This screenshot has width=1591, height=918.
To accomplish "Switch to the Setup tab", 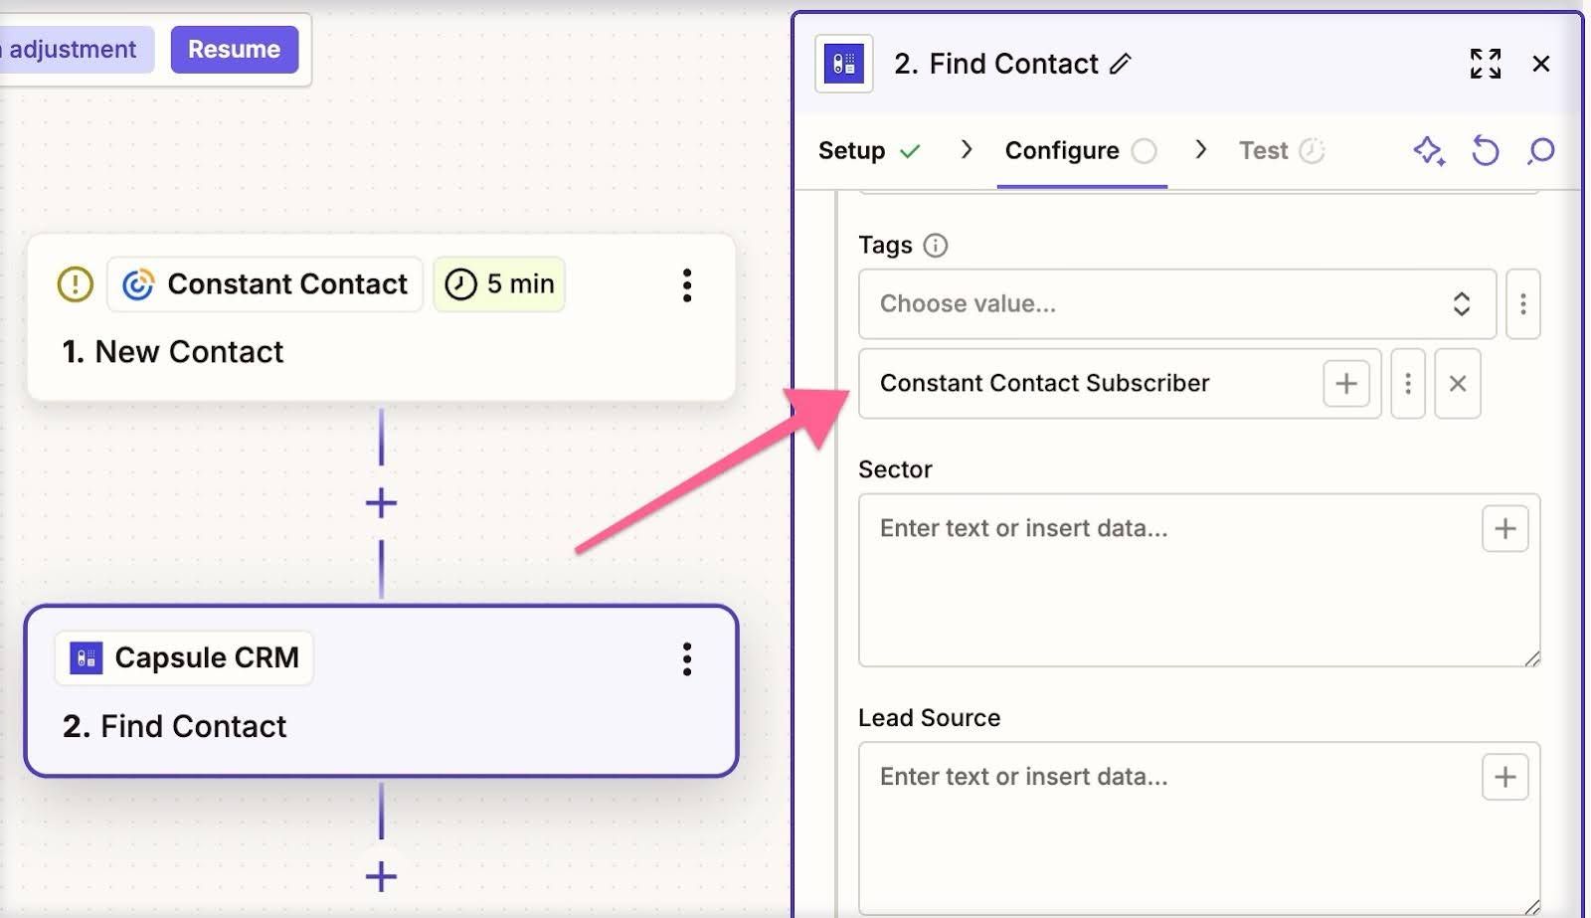I will click(850, 150).
